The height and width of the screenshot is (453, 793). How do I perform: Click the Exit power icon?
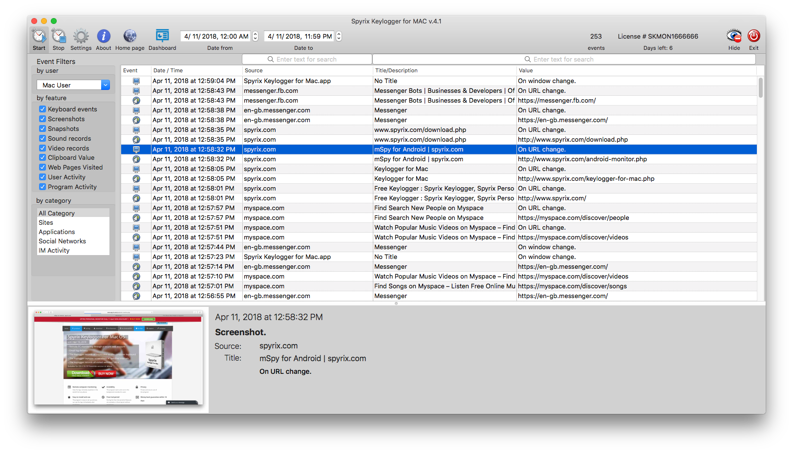click(754, 36)
